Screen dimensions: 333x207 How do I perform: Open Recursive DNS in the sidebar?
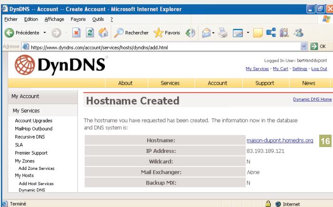(x=30, y=137)
